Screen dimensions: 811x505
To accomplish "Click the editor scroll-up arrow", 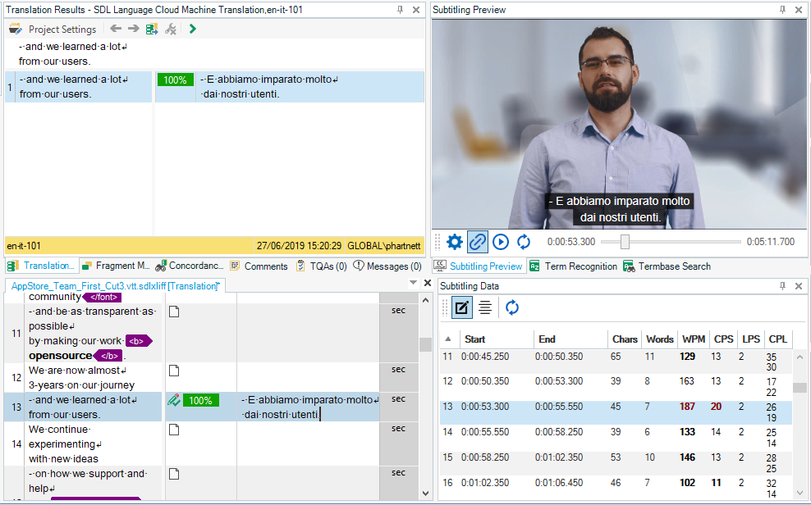I will tap(426, 300).
